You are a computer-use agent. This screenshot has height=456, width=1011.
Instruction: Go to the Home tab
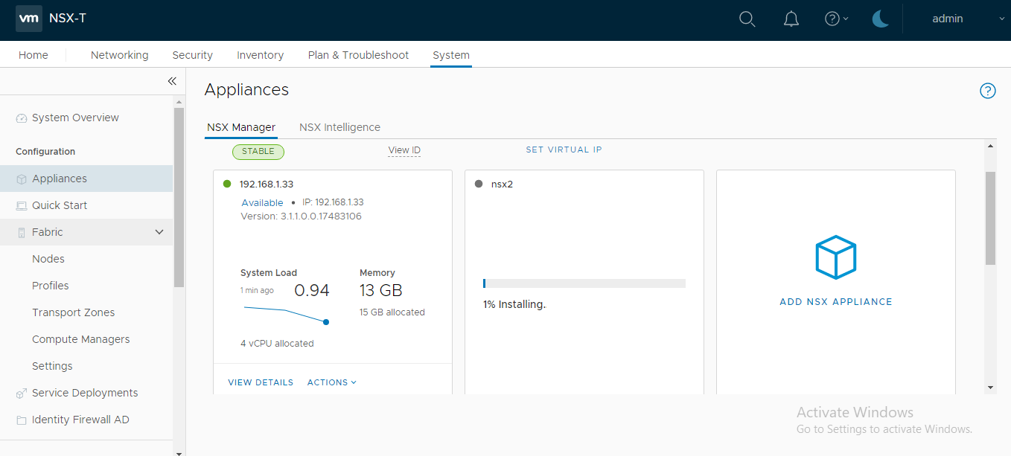pyautogui.click(x=34, y=55)
